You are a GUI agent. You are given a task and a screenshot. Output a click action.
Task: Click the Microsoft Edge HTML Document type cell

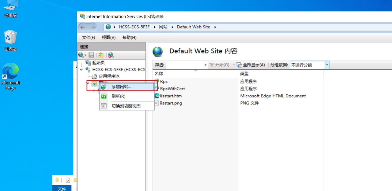click(273, 96)
